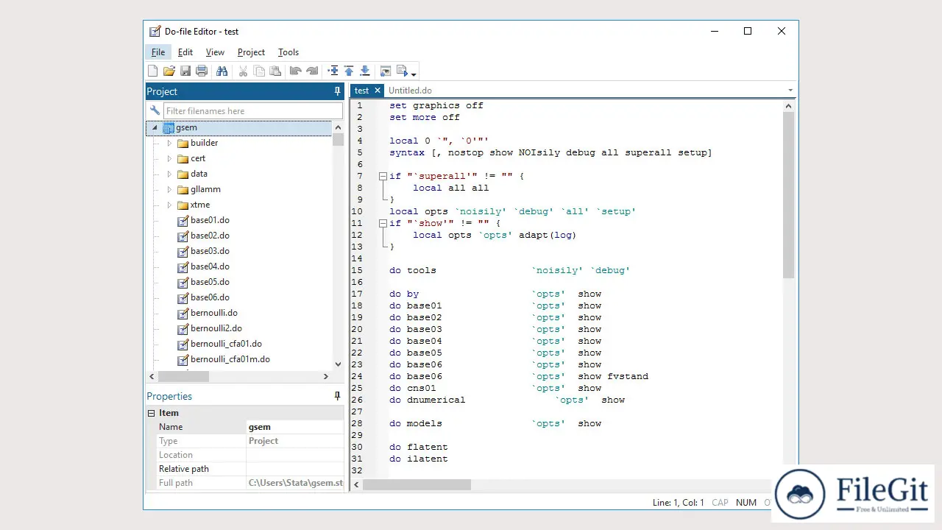Image resolution: width=942 pixels, height=530 pixels.
Task: Click the Relative path property row
Action: pos(245,469)
